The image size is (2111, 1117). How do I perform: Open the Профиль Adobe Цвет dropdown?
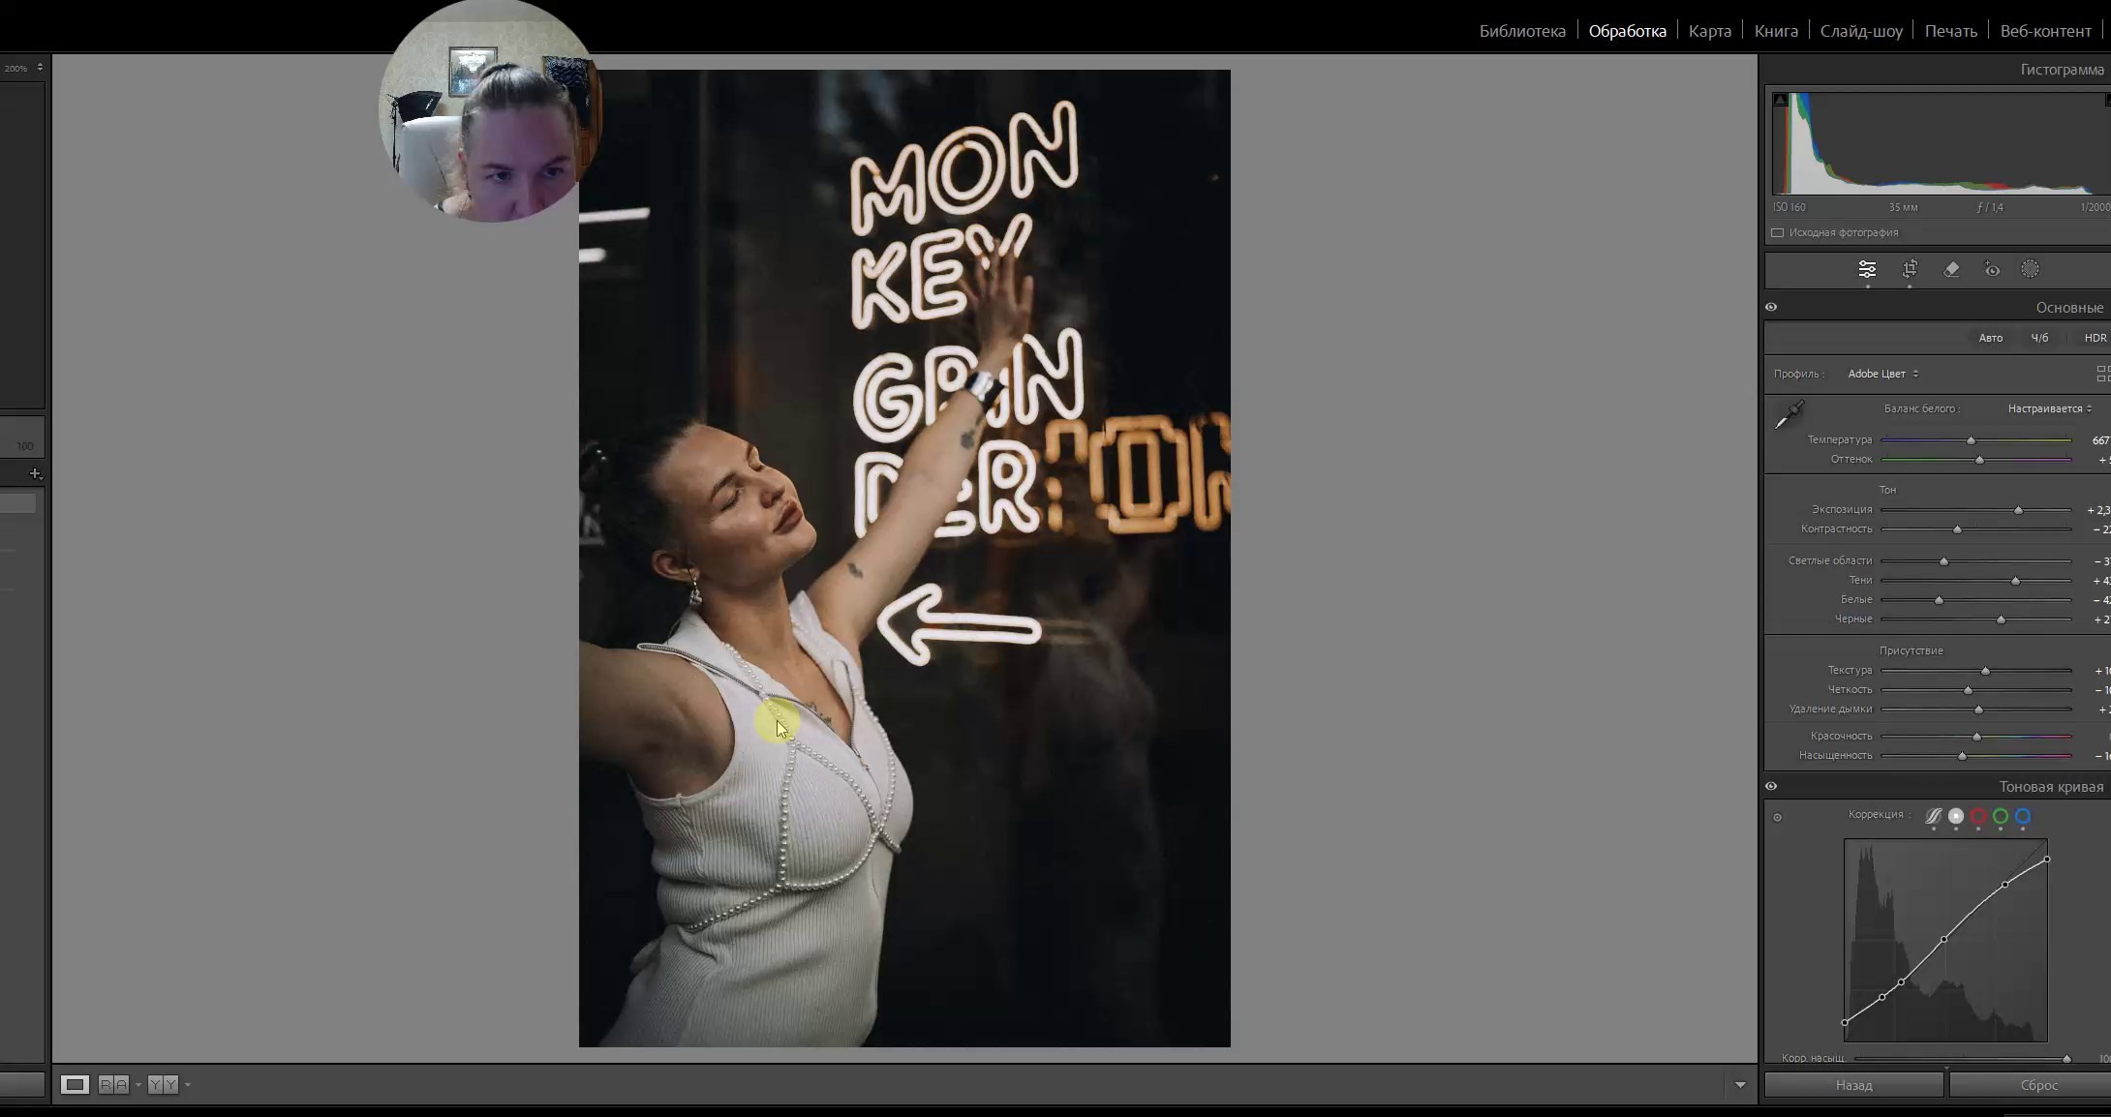click(1882, 374)
